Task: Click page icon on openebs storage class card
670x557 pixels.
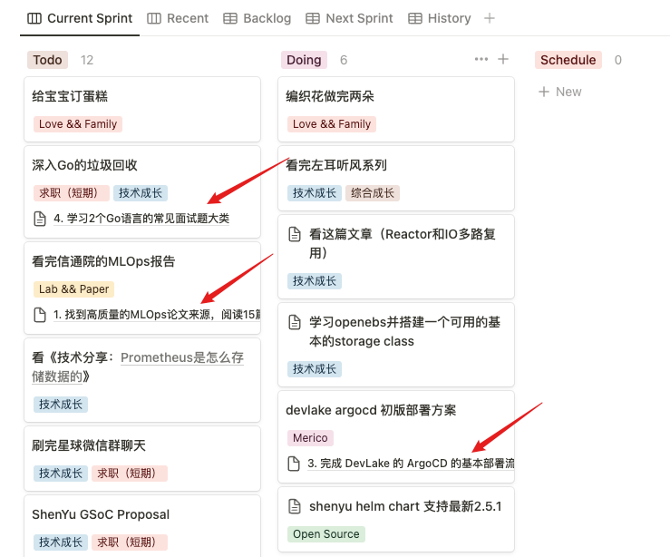Action: pos(295,322)
